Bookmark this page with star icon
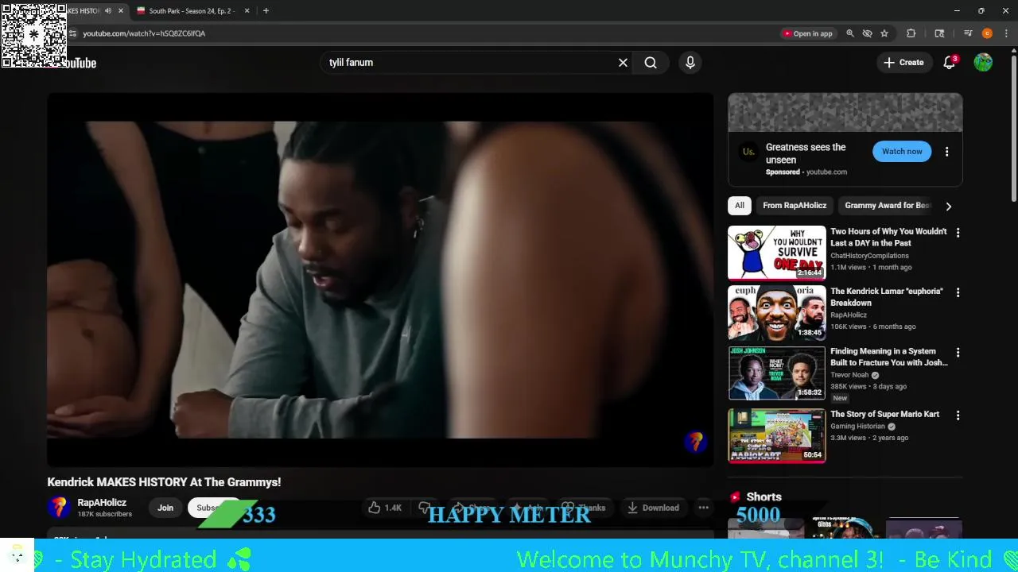Viewport: 1018px width, 572px height. [884, 33]
